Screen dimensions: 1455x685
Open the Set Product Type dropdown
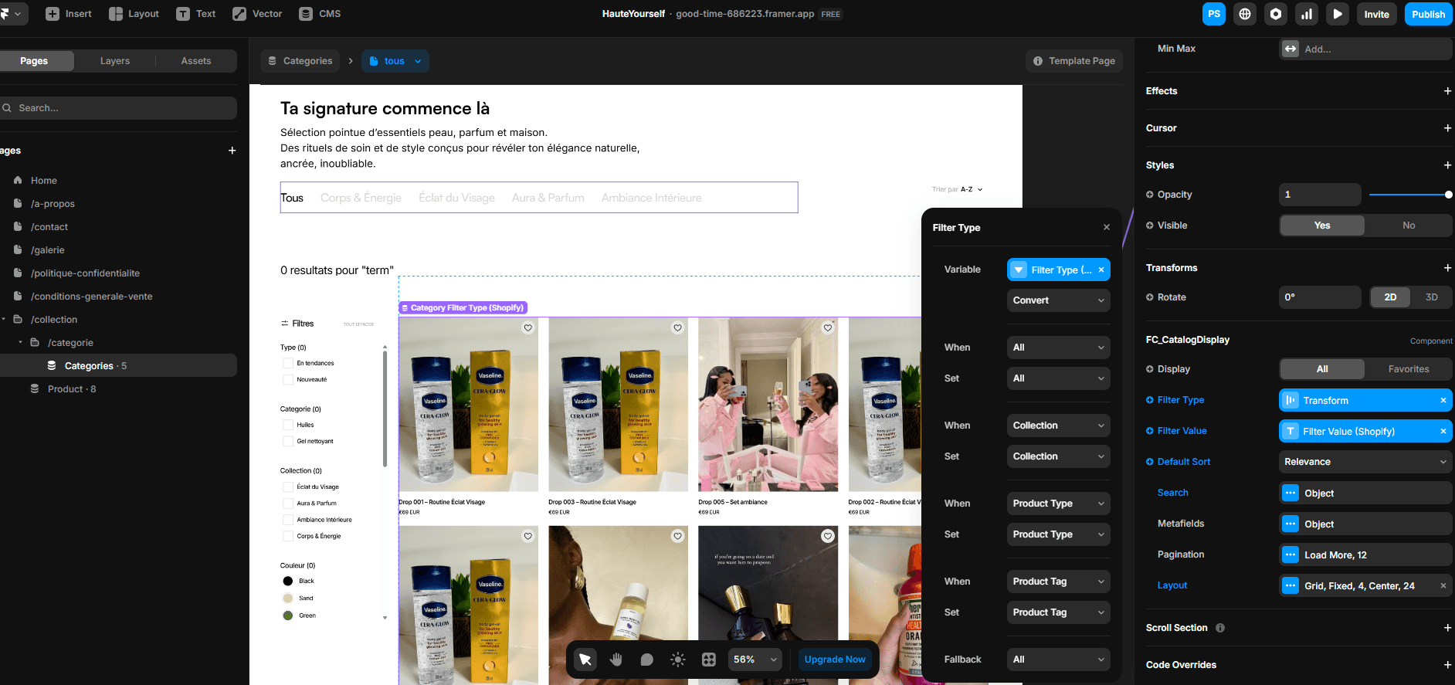point(1058,534)
